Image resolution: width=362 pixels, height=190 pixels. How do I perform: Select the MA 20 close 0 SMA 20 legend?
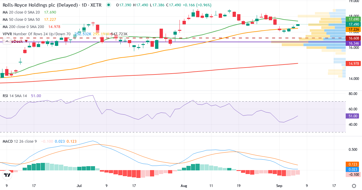tap(21, 12)
